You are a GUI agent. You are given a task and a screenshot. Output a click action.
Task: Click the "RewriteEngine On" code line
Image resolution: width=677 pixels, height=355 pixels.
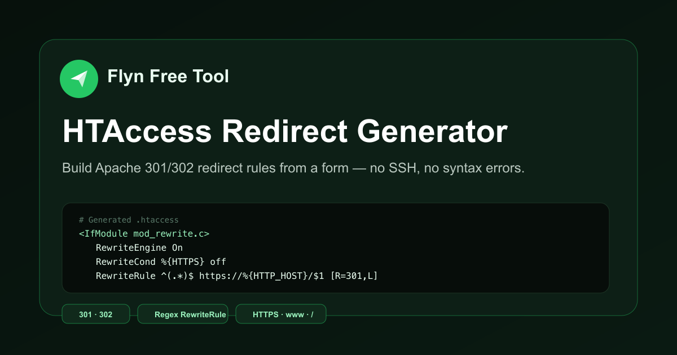[x=139, y=247]
